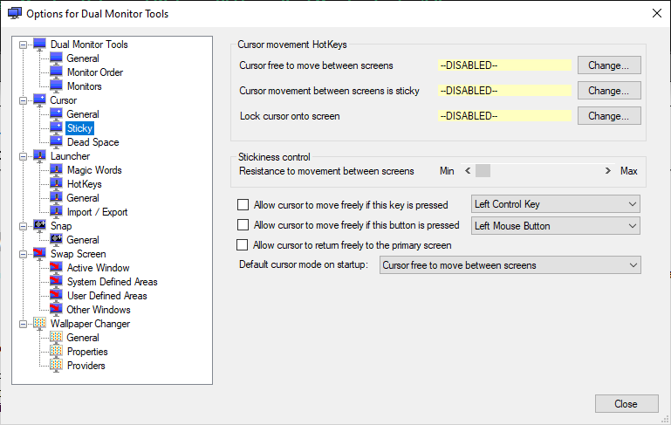Open Active Window under Swap Screen

click(98, 268)
